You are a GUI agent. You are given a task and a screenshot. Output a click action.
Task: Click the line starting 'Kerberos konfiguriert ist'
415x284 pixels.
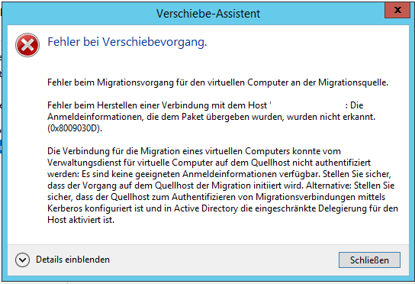click(x=223, y=208)
